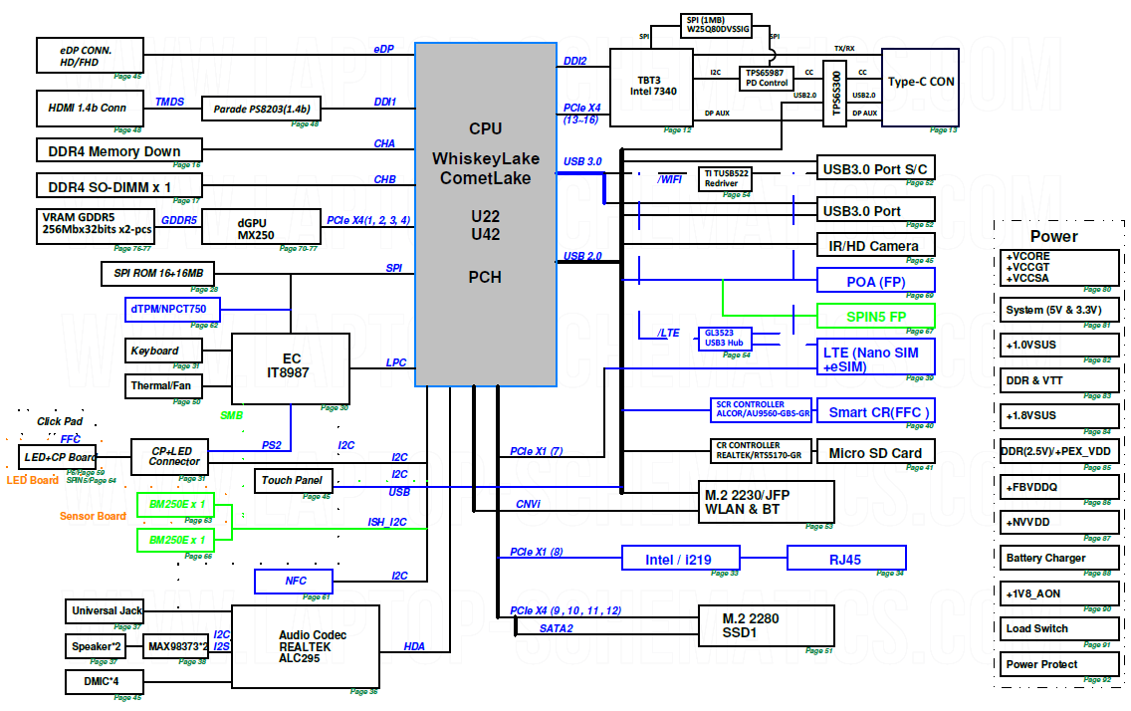The image size is (1131, 711).
Task: Select the Micro SD Card block
Action: (876, 451)
